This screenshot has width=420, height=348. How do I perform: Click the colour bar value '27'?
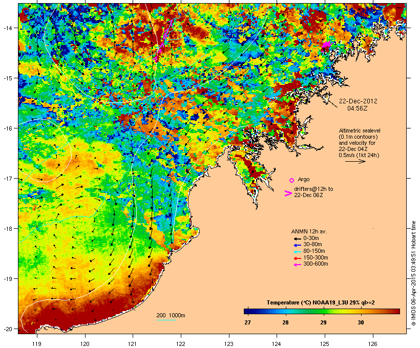point(247,322)
